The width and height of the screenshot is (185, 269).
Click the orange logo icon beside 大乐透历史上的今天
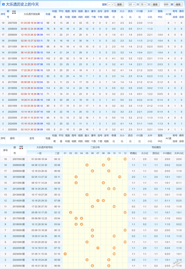coord(3,4)
